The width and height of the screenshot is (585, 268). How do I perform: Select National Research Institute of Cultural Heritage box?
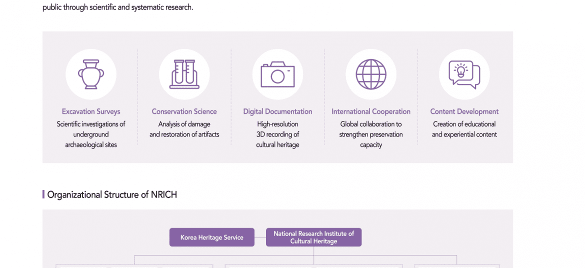point(314,237)
